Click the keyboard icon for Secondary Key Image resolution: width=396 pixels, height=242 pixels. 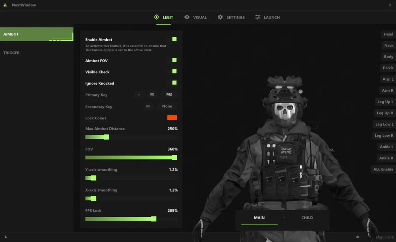pos(148,107)
